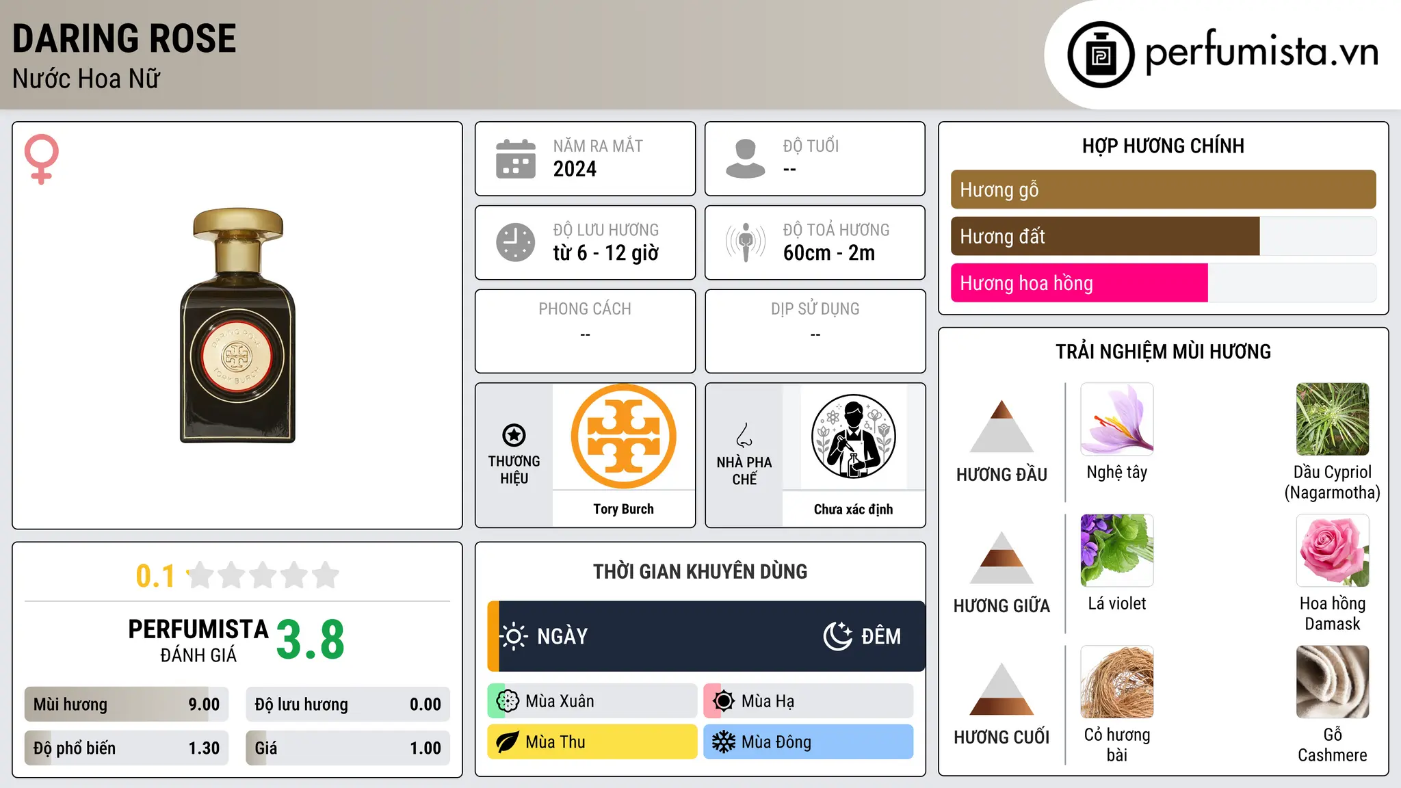Click the PERFUMISTA ĐÁNH GIÁ label
Screen dimensions: 1401x788
click(x=198, y=640)
